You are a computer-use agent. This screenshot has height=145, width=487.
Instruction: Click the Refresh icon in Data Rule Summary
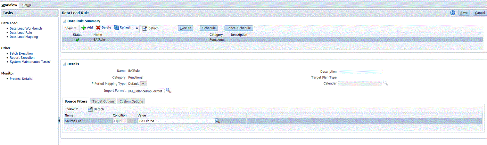(117, 28)
